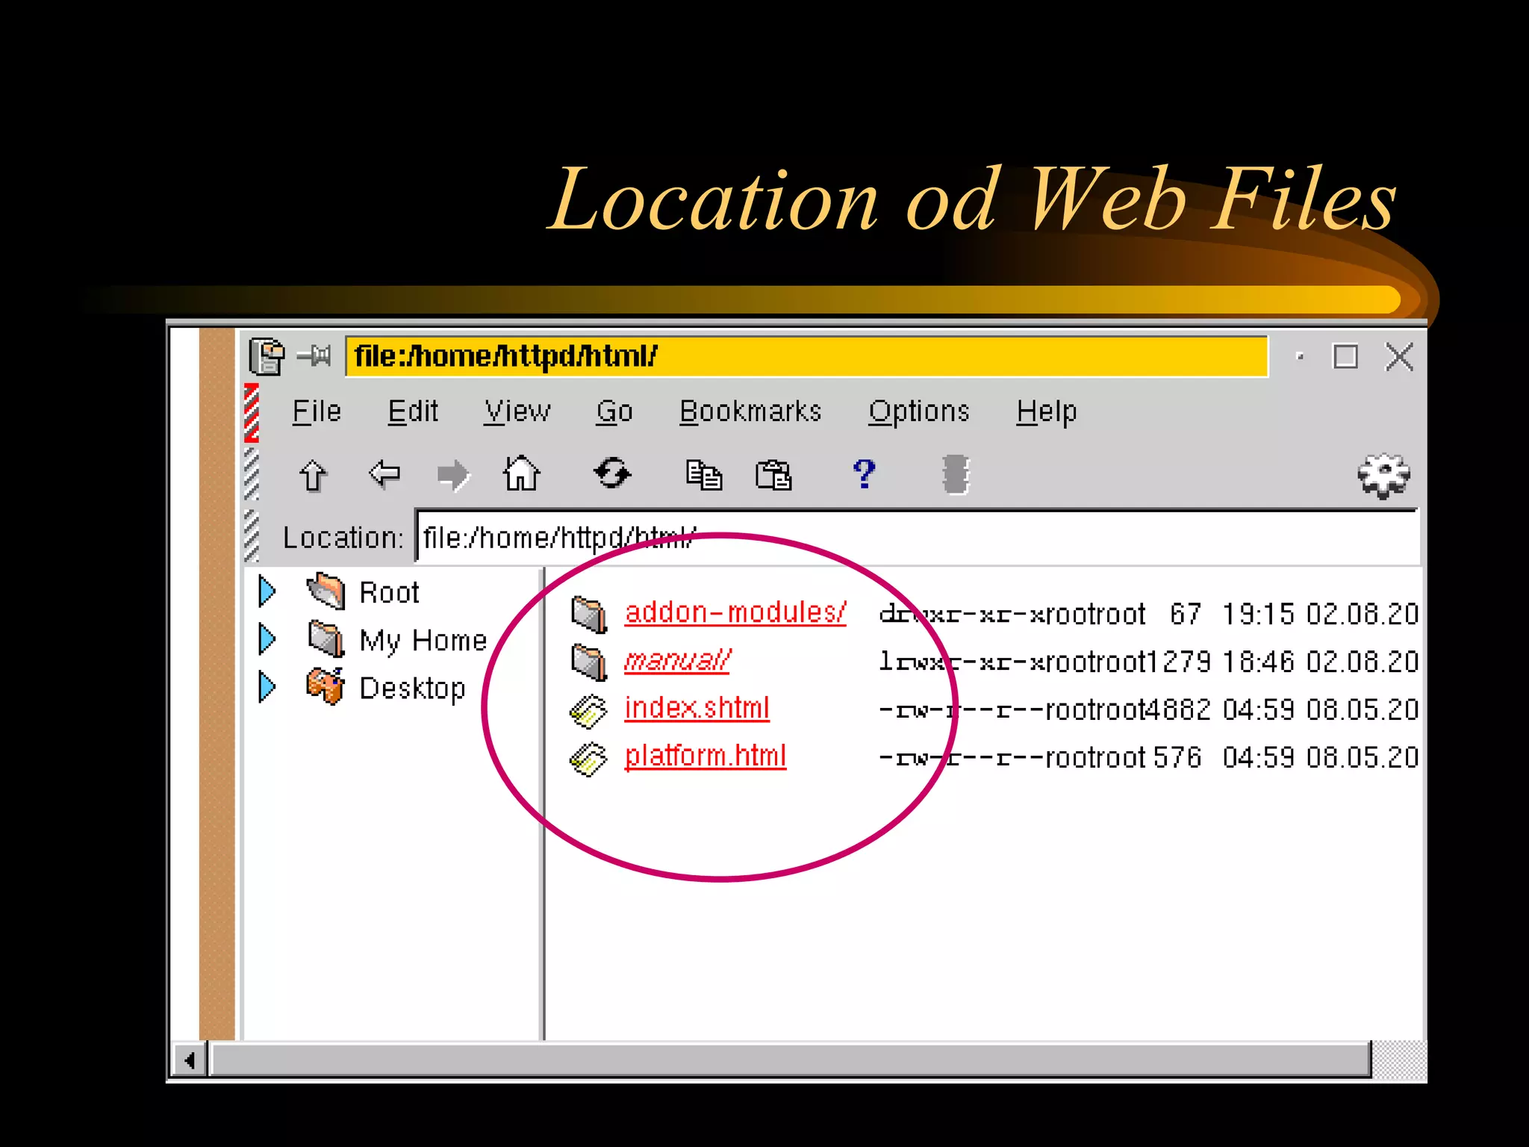Open the index.shtml link
This screenshot has width=1529, height=1147.
pyautogui.click(x=697, y=708)
